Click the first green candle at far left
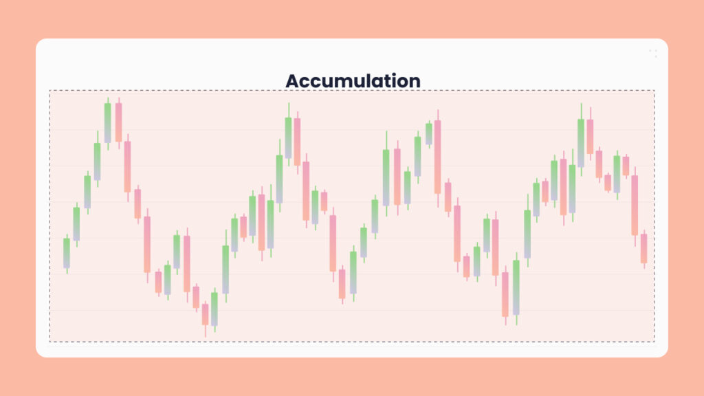Image resolution: width=704 pixels, height=396 pixels. 67,253
